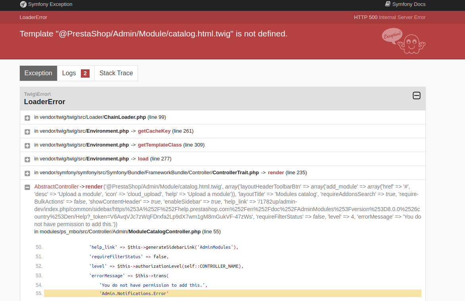Collapse the AbstractController render trace

tap(27, 187)
